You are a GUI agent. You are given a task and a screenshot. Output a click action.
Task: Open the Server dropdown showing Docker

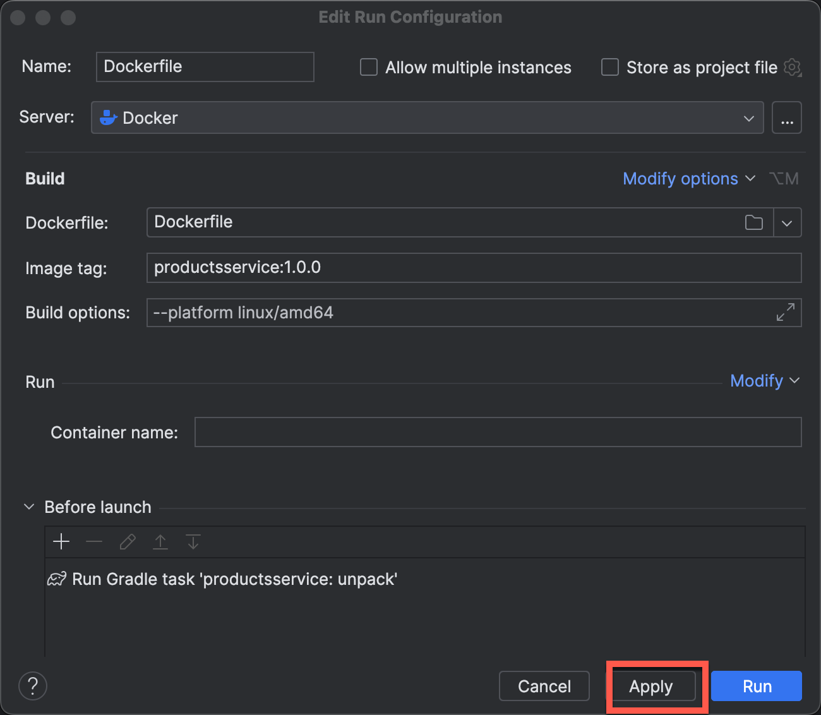[x=428, y=117]
